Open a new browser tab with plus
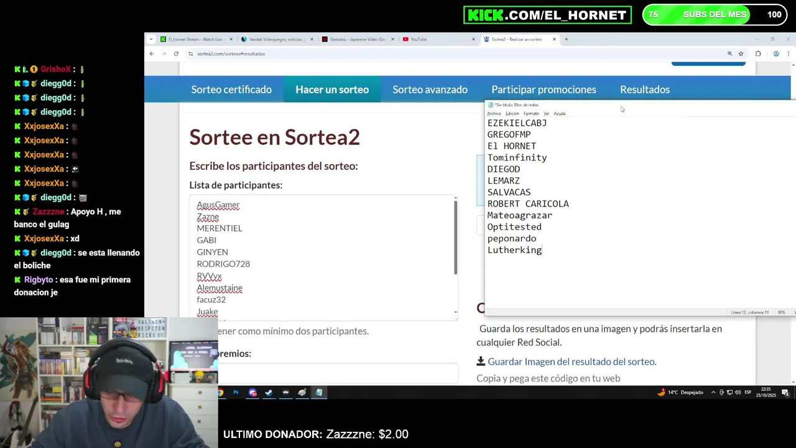Viewport: 796px width, 448px height. pos(566,39)
